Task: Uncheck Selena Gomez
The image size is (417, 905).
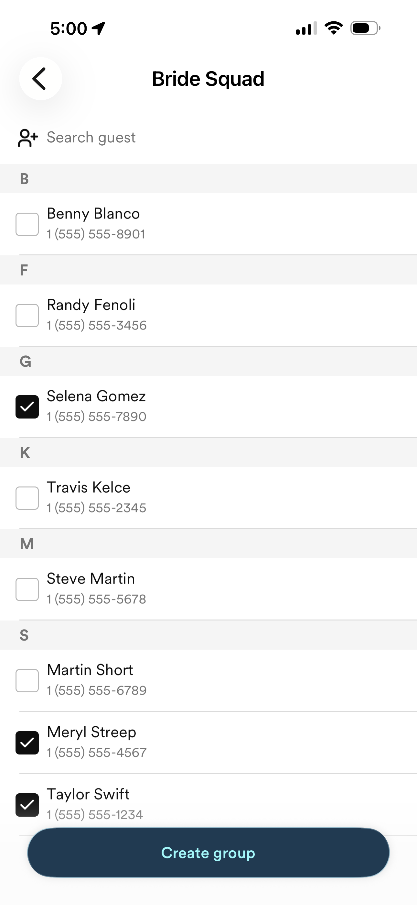Action: pyautogui.click(x=27, y=407)
